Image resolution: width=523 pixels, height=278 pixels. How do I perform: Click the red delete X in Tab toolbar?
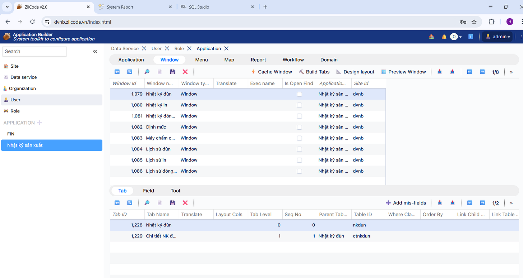pos(185,203)
